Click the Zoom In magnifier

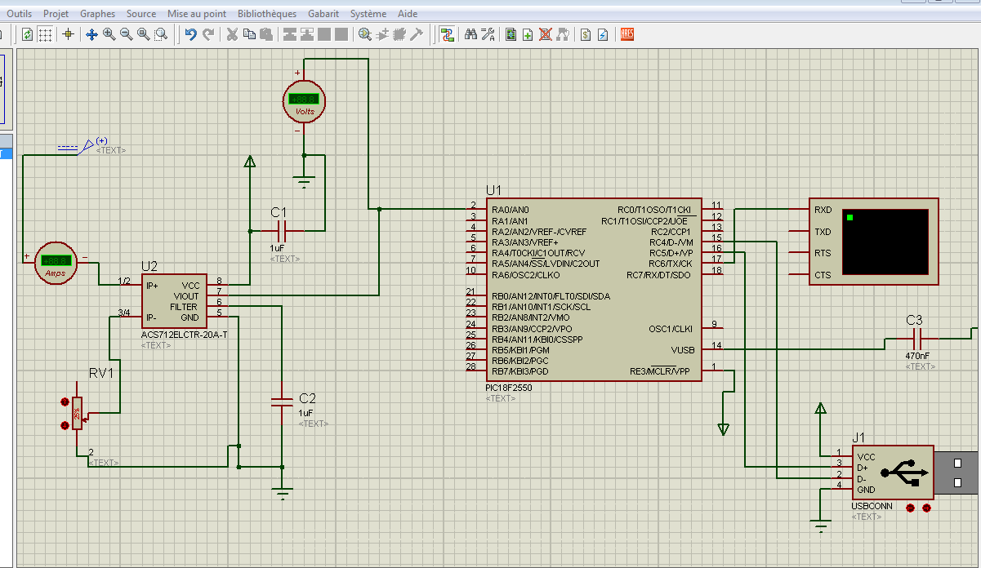pyautogui.click(x=109, y=34)
